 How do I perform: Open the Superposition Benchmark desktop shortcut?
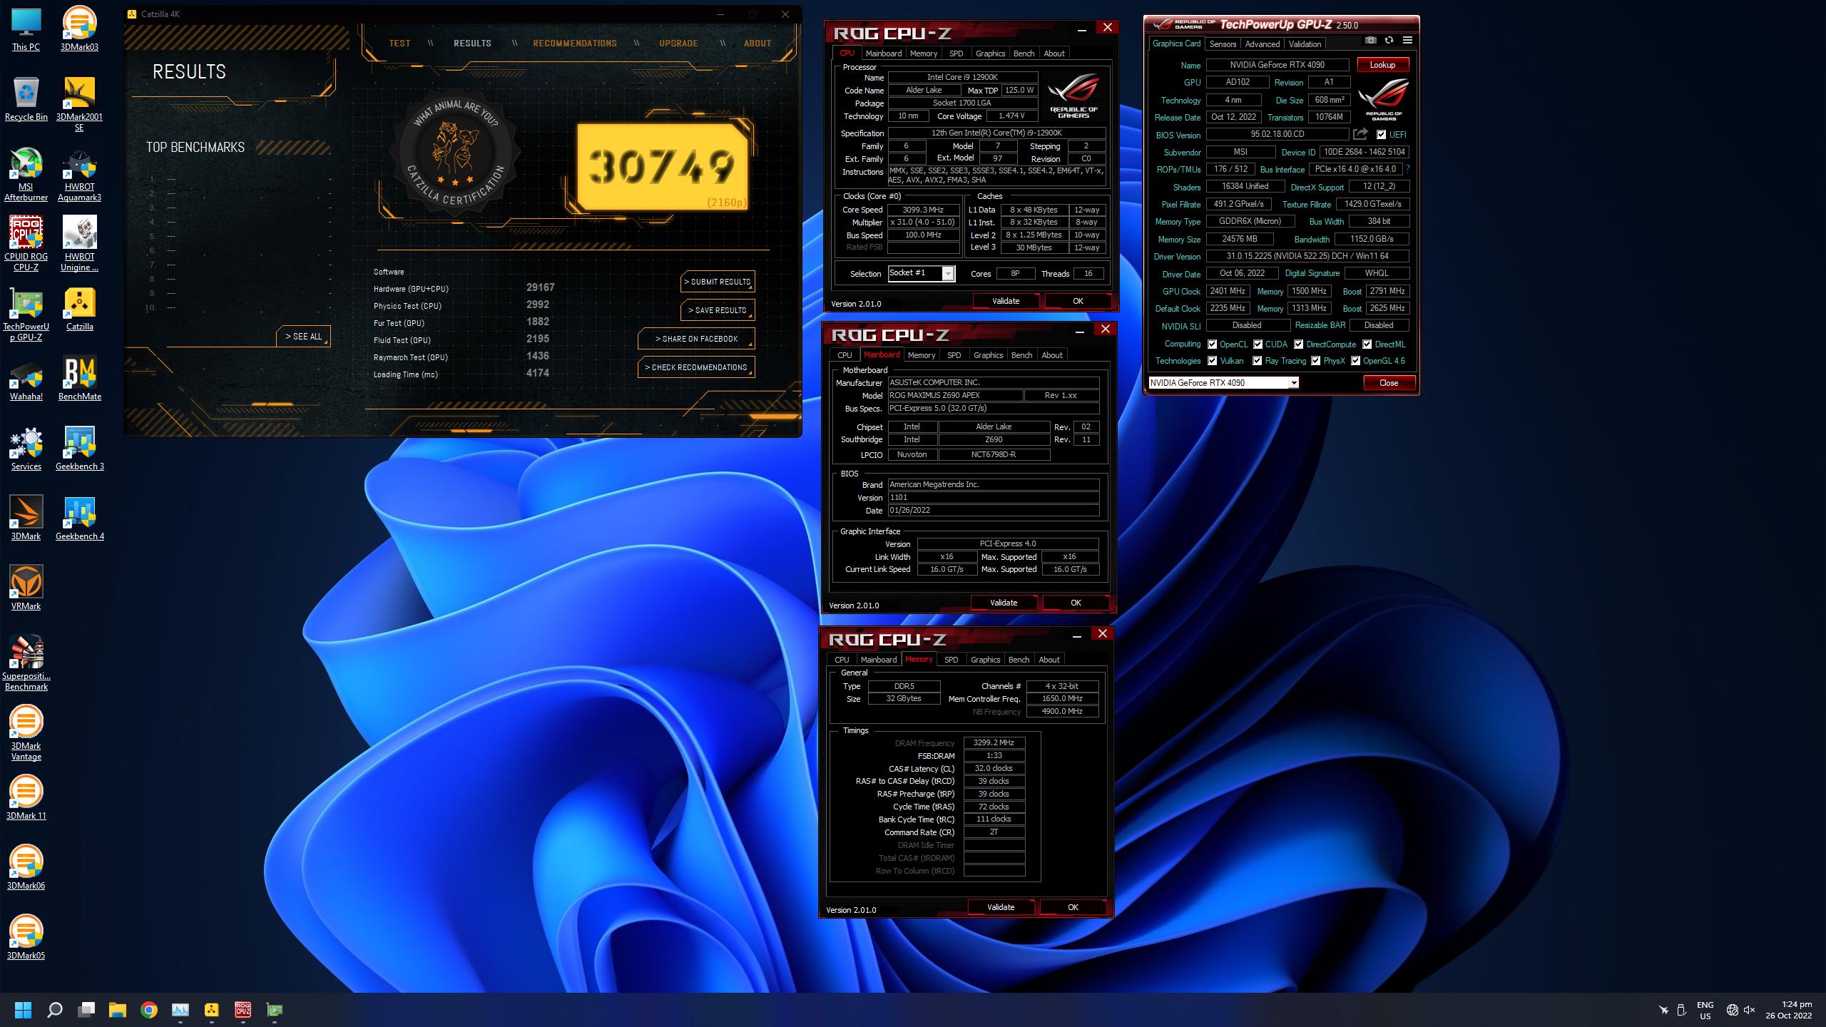(x=26, y=663)
